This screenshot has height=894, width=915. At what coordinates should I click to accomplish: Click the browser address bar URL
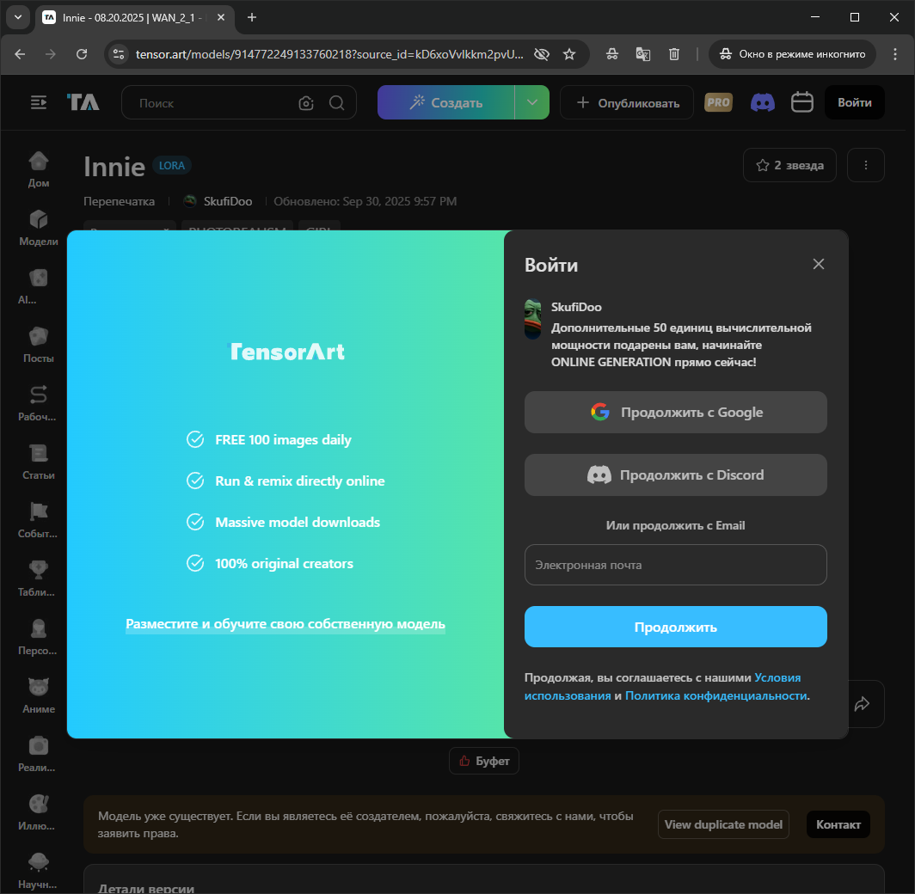click(329, 54)
